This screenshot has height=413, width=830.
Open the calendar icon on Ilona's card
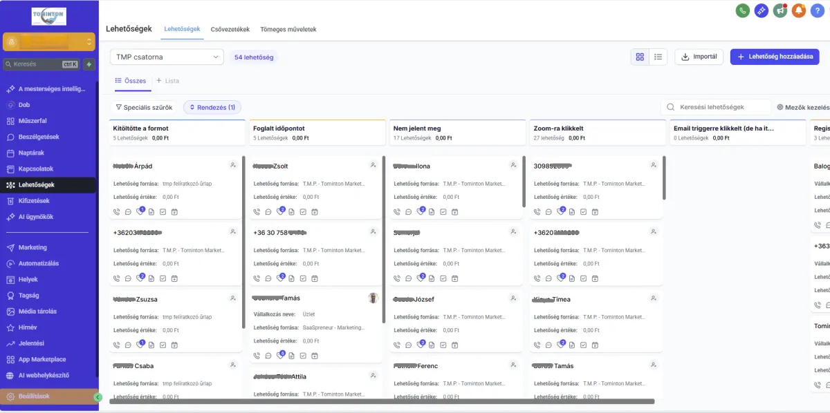point(454,211)
